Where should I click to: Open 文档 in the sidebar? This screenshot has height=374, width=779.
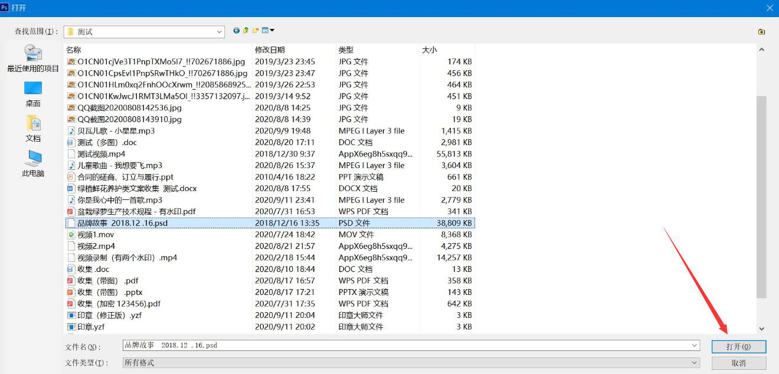[33, 129]
